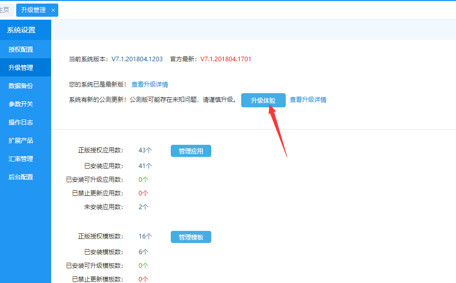This screenshot has height=283, width=456.
Task: Open 参数开关 settings page
Action: (x=21, y=104)
